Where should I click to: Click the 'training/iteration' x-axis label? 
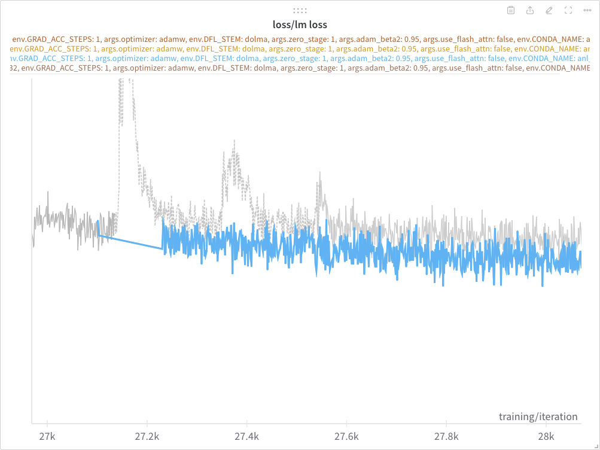click(x=538, y=416)
